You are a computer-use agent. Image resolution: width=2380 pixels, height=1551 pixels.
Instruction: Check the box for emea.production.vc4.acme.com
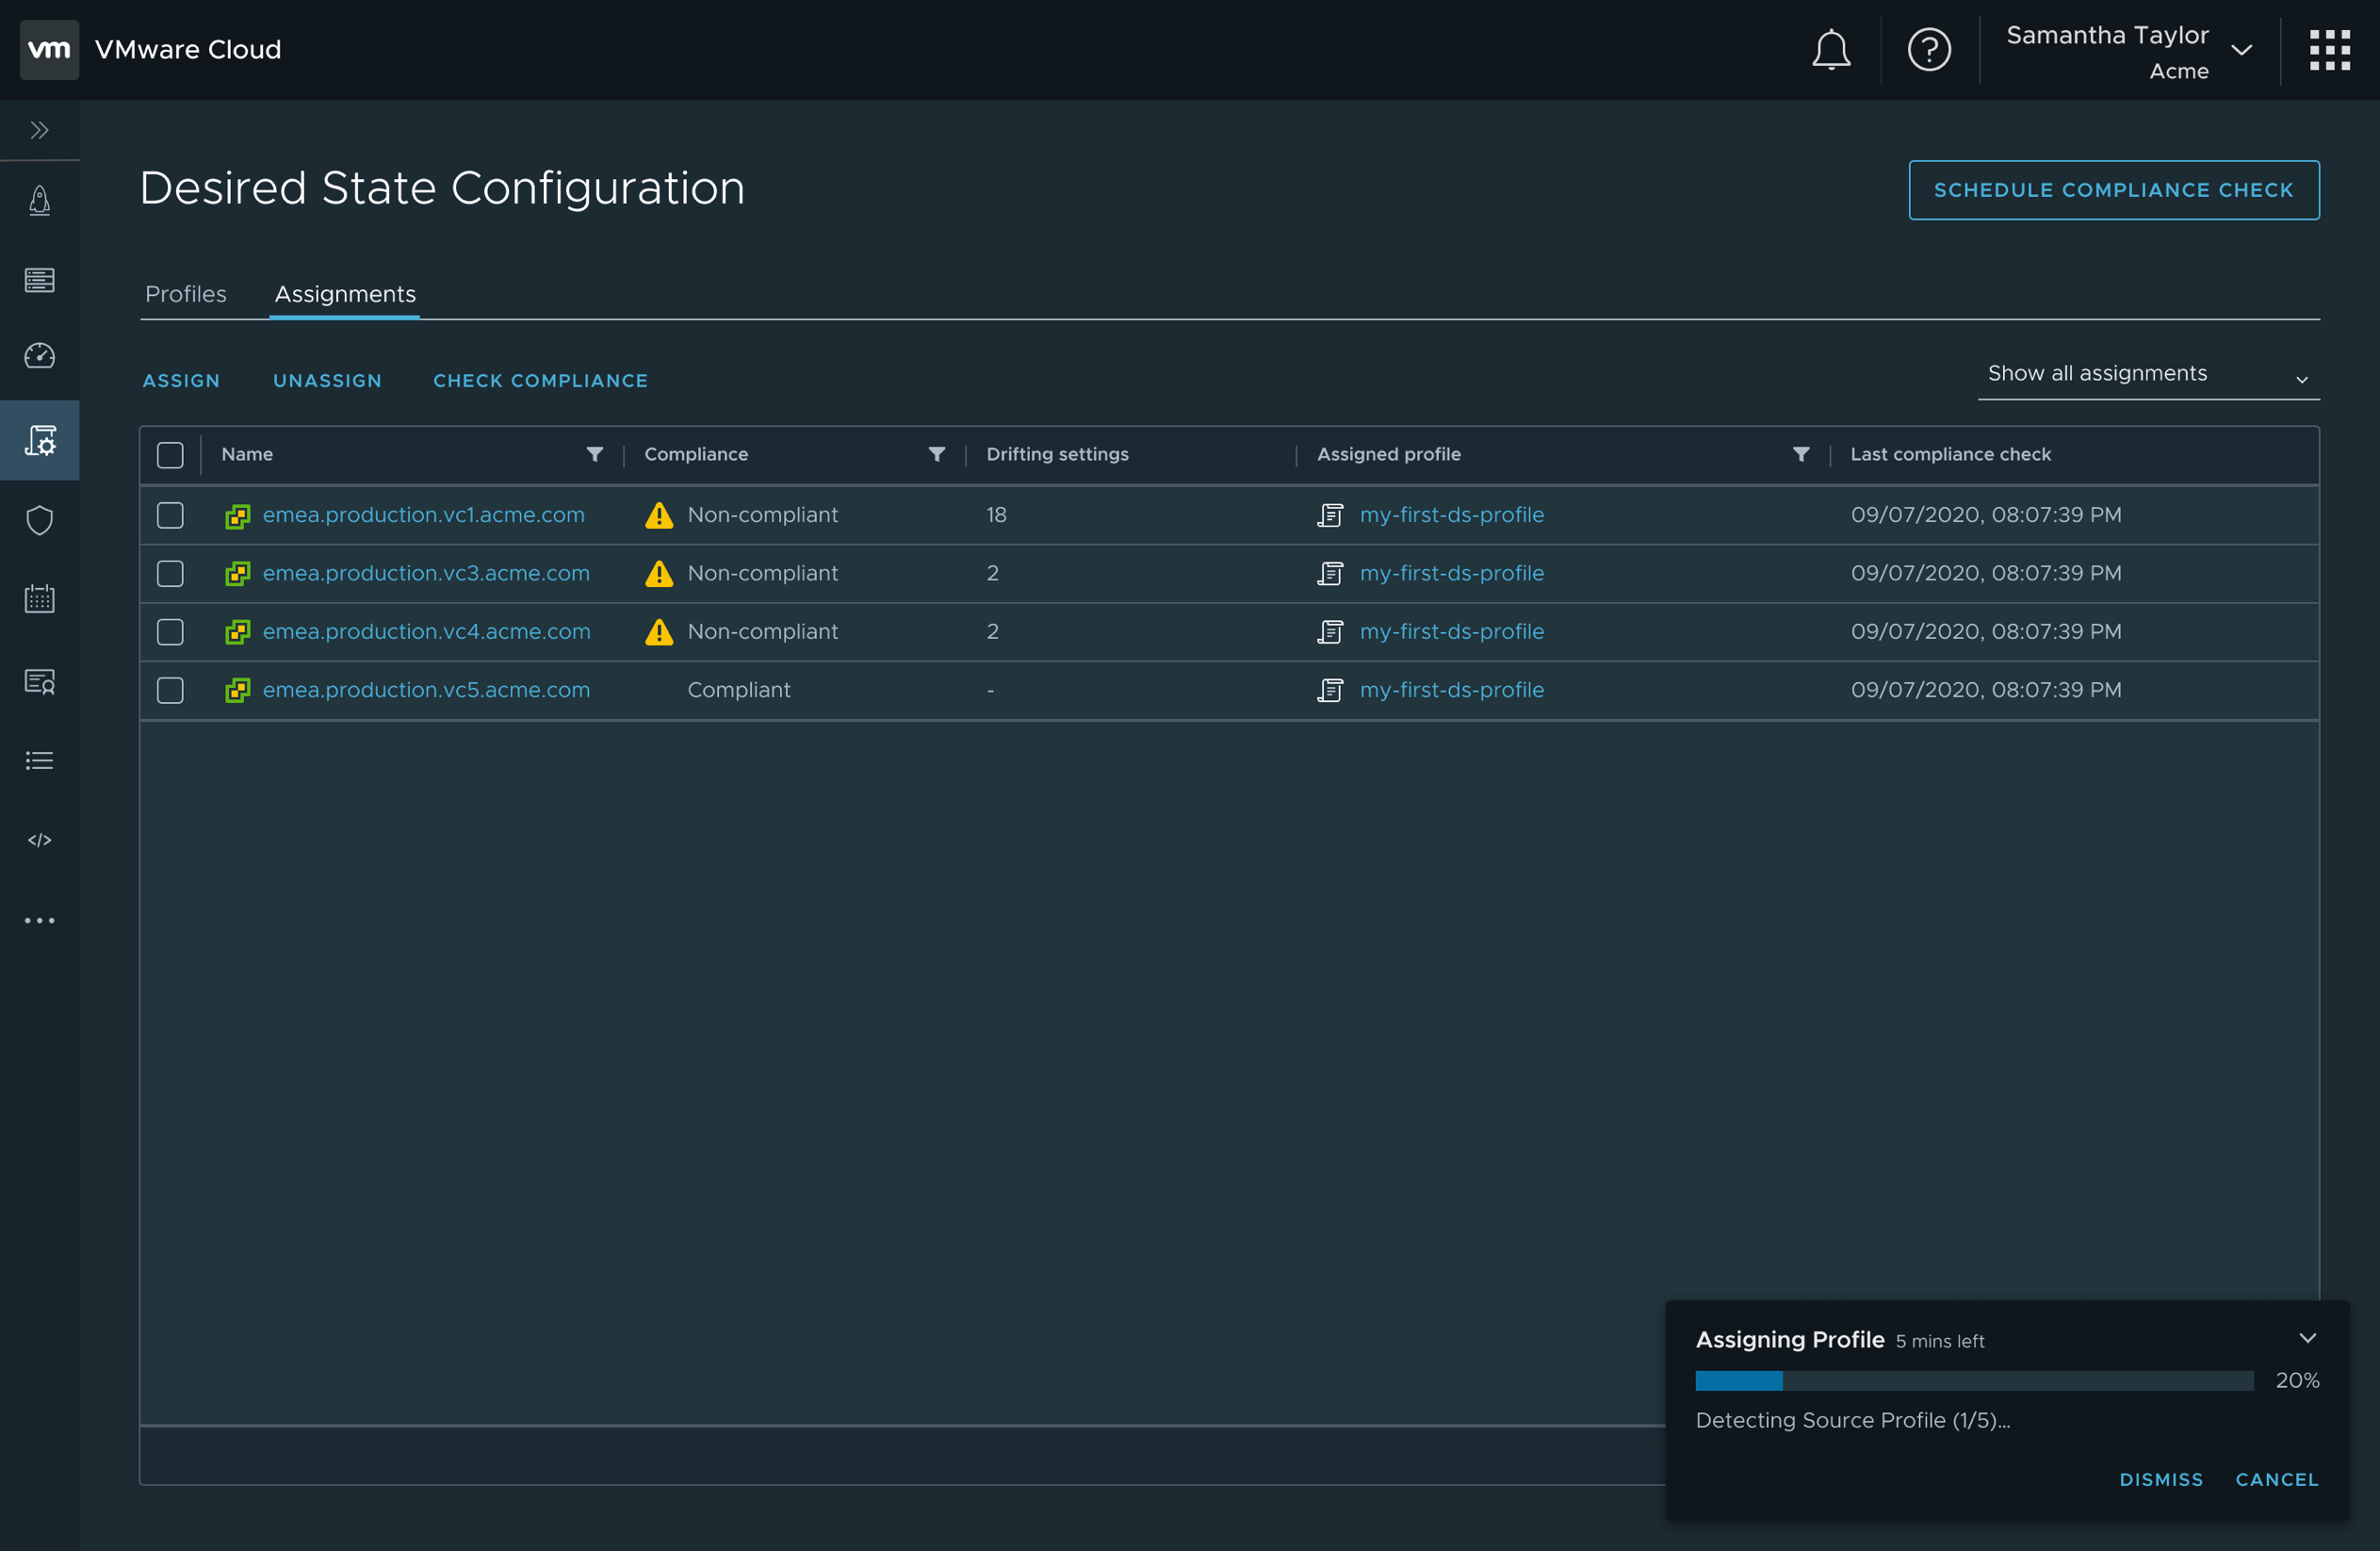170,632
